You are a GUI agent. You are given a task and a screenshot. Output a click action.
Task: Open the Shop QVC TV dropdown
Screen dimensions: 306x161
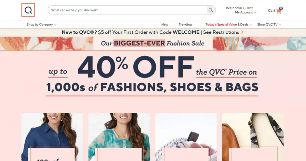click(x=269, y=25)
